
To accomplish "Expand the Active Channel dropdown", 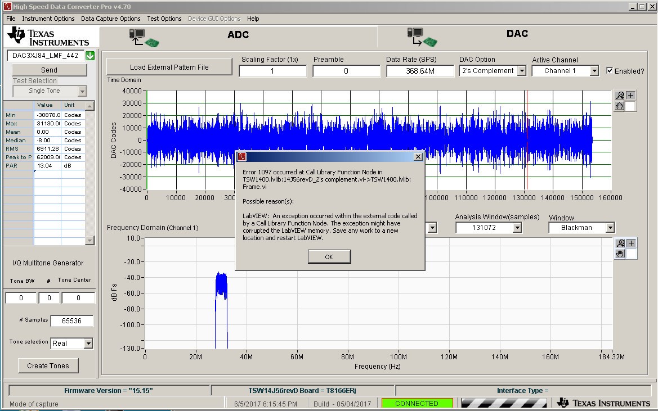I will [x=594, y=71].
